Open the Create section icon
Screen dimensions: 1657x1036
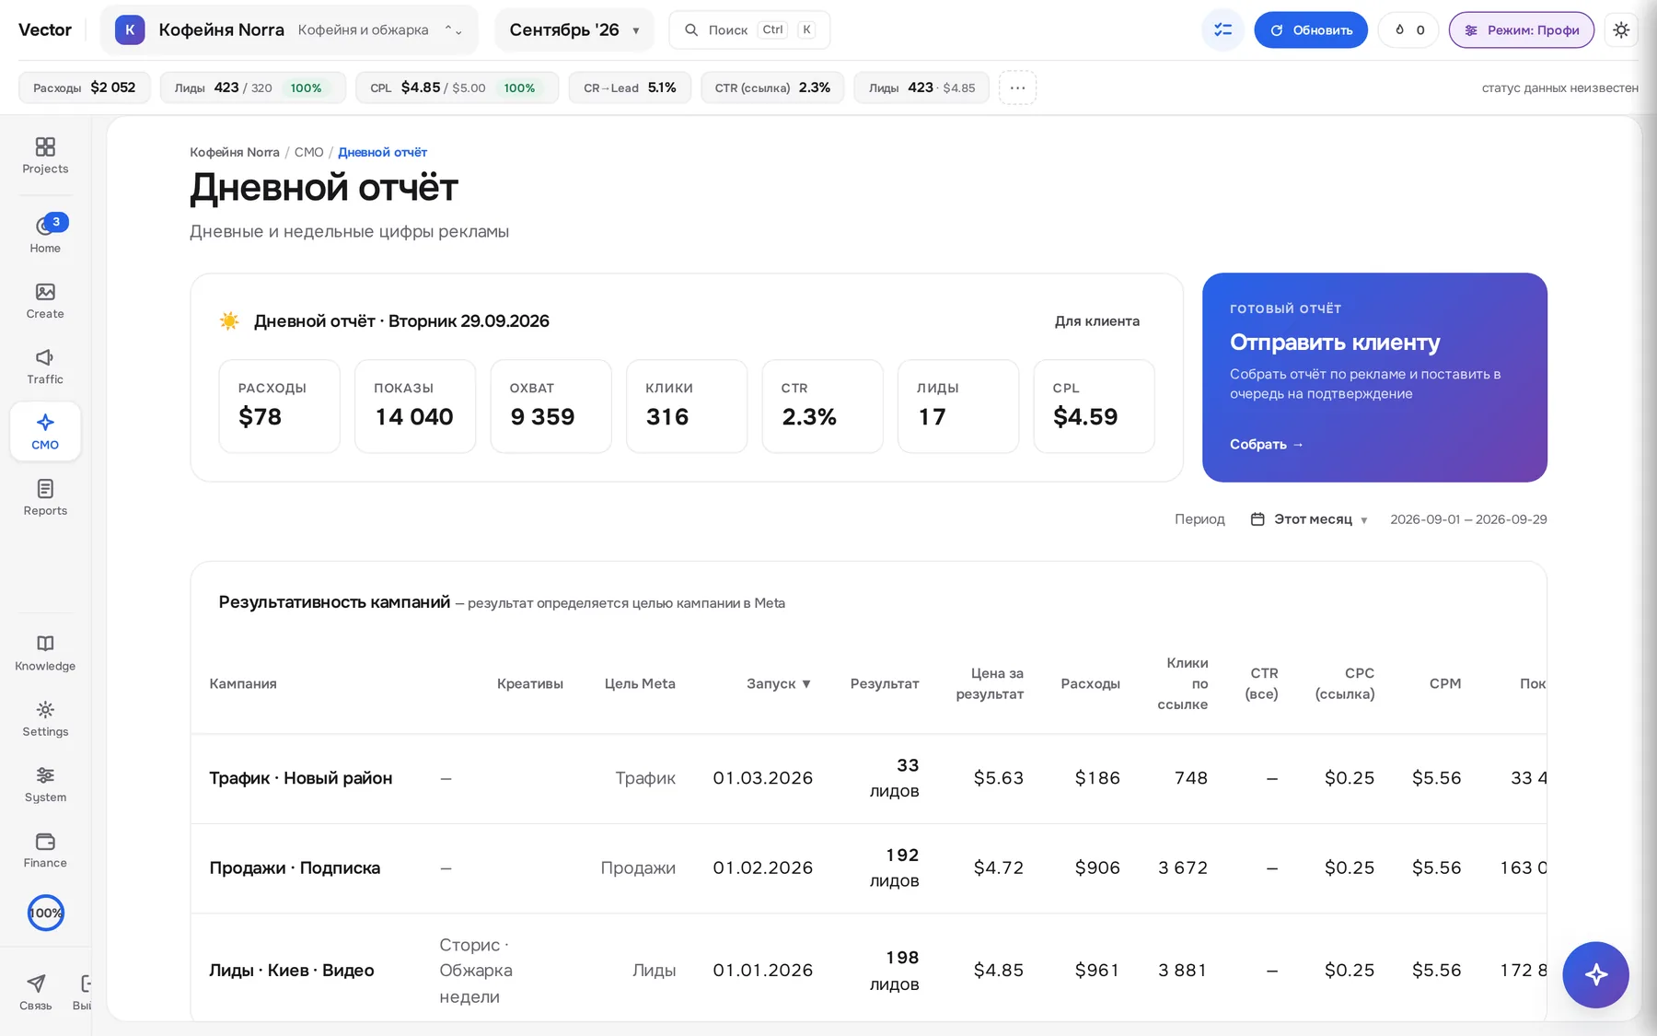45,301
